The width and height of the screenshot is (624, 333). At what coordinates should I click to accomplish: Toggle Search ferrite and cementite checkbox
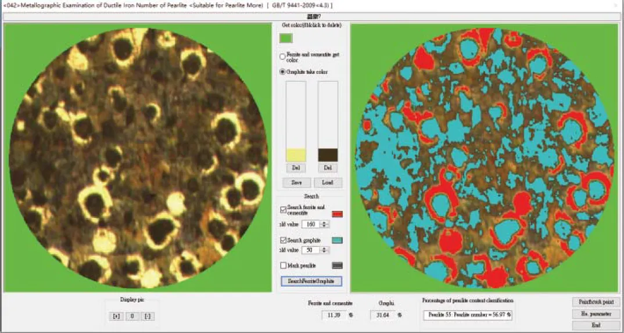(x=284, y=209)
